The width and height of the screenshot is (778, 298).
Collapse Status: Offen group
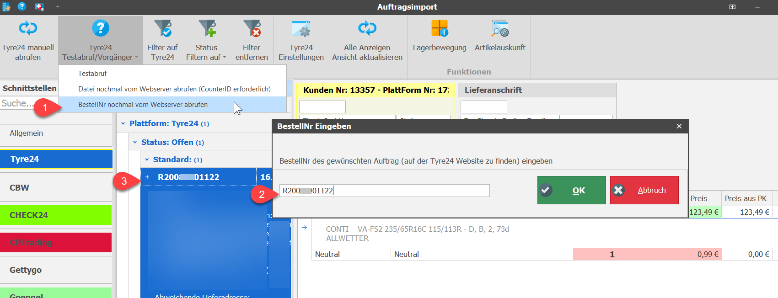[x=135, y=142]
